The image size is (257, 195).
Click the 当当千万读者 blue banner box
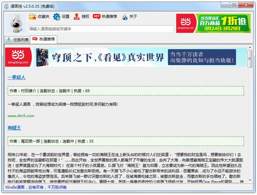pyautogui.click(x=202, y=57)
